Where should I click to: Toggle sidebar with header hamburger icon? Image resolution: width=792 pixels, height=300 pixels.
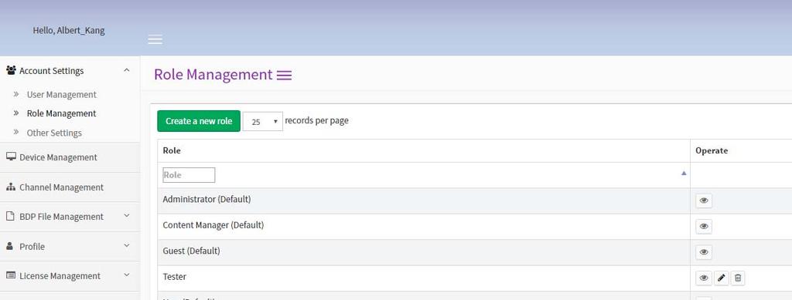tap(155, 39)
